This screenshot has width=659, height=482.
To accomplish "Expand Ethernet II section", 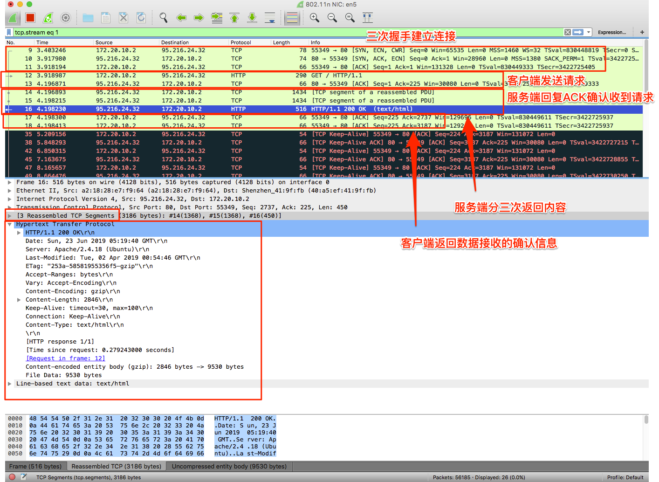I will click(x=10, y=191).
